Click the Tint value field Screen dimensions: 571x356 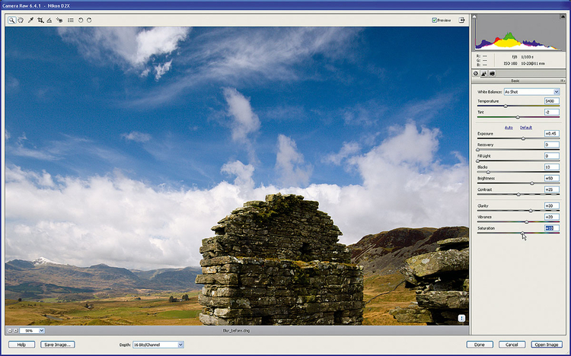coord(552,113)
